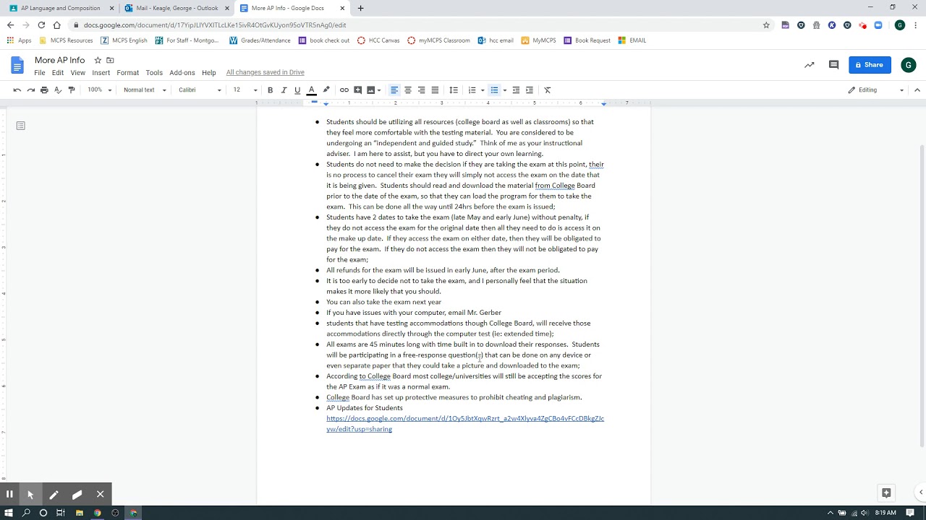Show the document outline icon
The image size is (926, 520).
tap(20, 126)
